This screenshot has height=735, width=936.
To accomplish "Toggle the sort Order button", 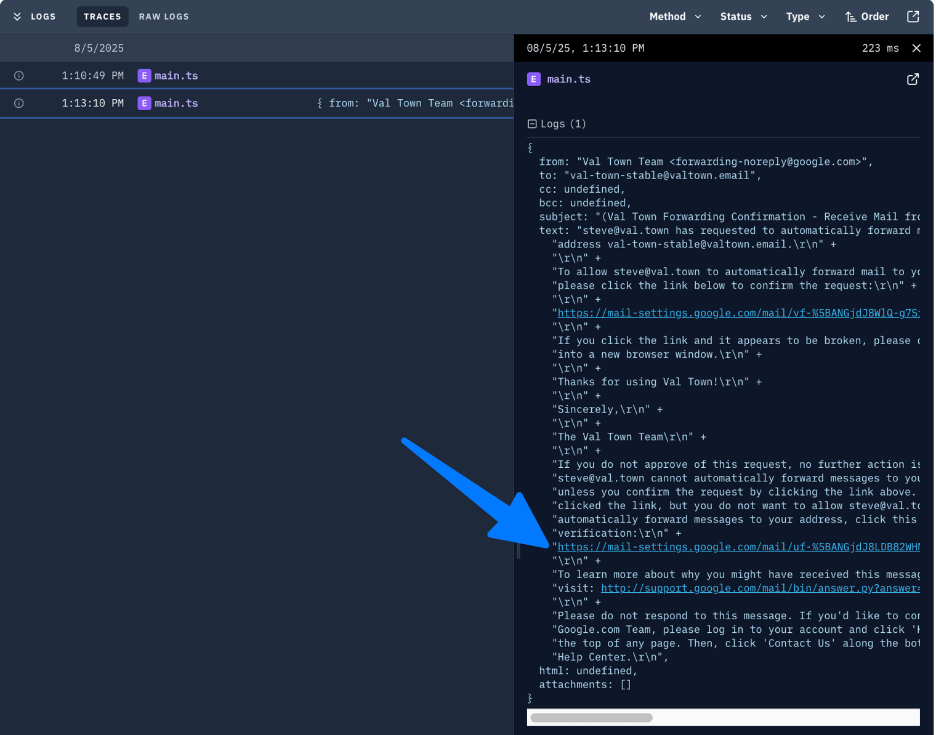I will [866, 17].
